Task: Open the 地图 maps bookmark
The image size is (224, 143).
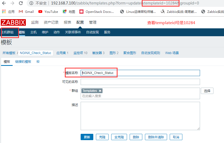Action: pos(69,12)
